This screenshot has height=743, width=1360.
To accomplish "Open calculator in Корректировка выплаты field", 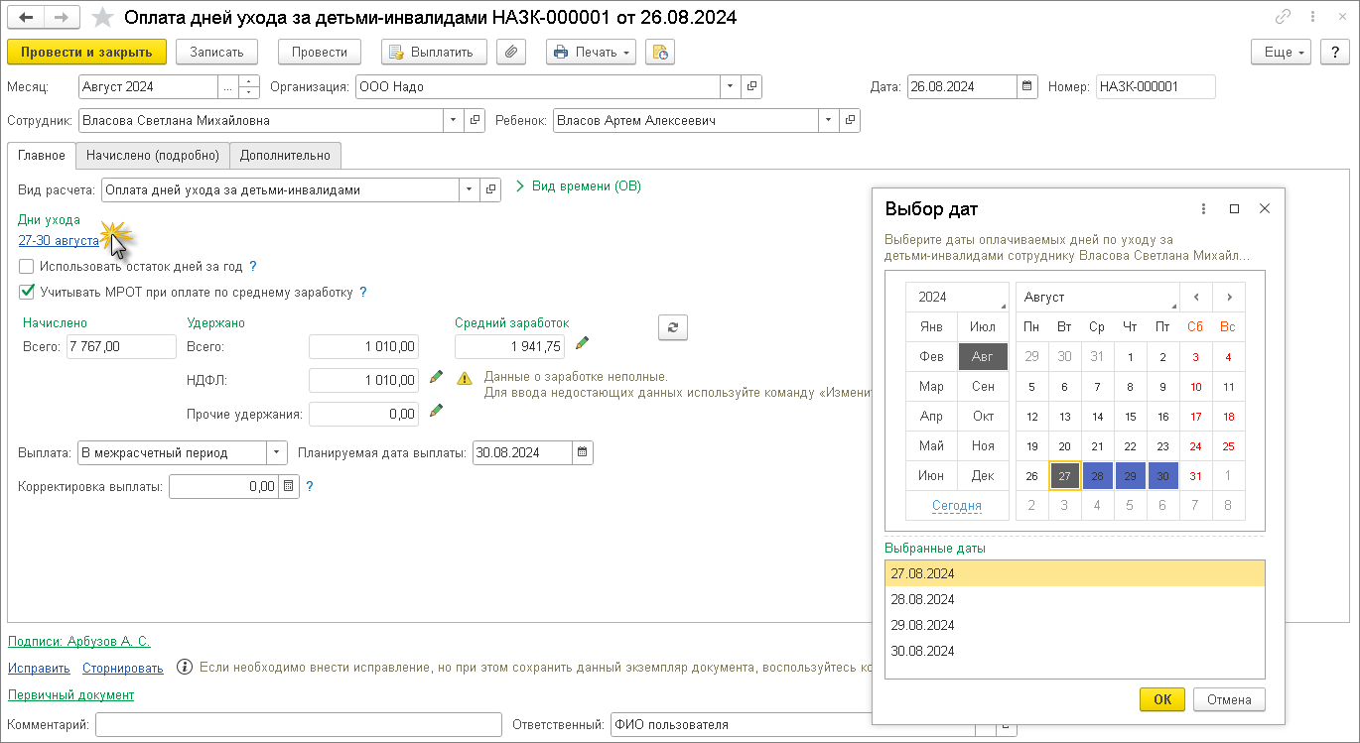I will 288,486.
